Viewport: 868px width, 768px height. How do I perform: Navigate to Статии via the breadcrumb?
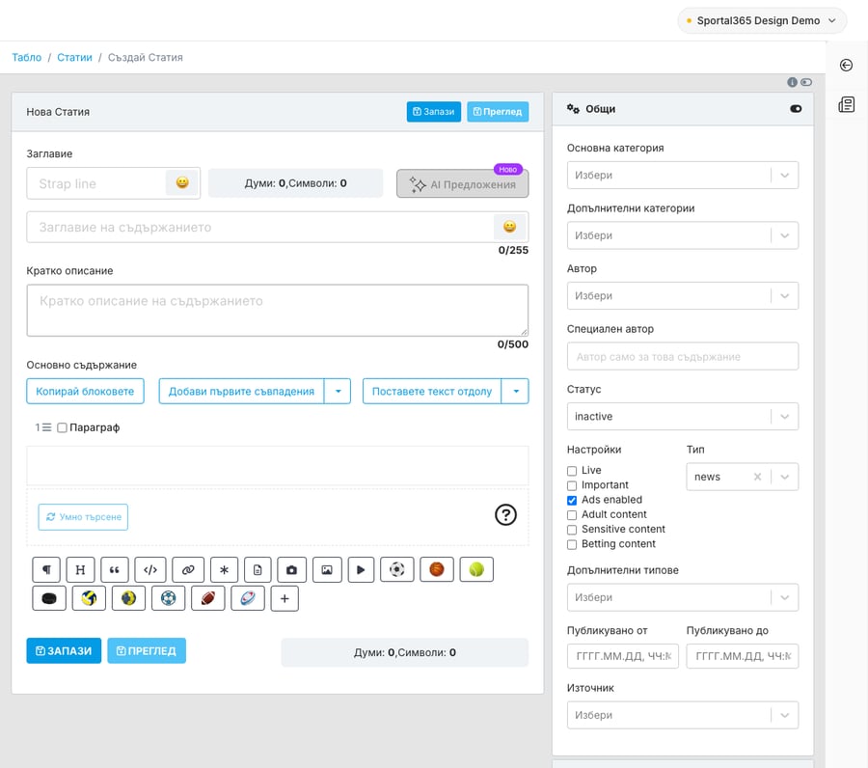pyautogui.click(x=74, y=57)
